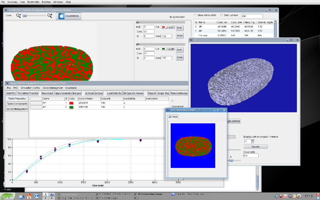Click the Color delta input field

pos(251,155)
